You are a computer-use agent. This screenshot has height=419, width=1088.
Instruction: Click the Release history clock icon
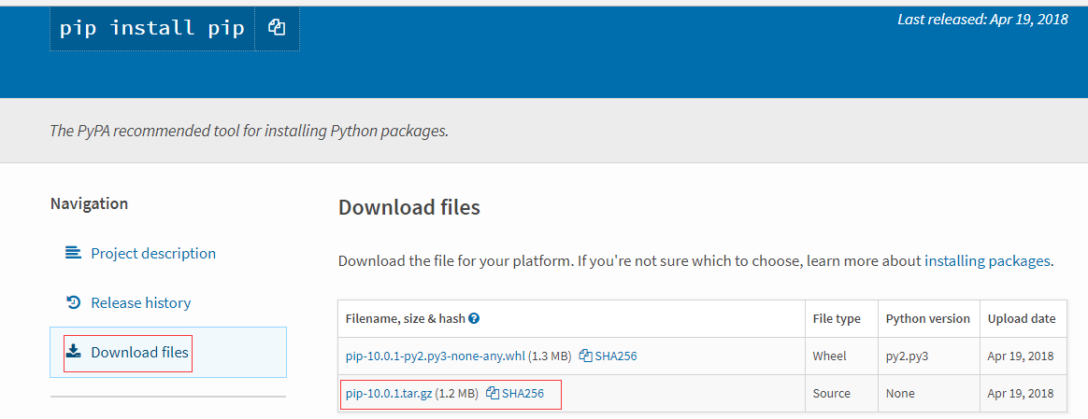tap(73, 302)
